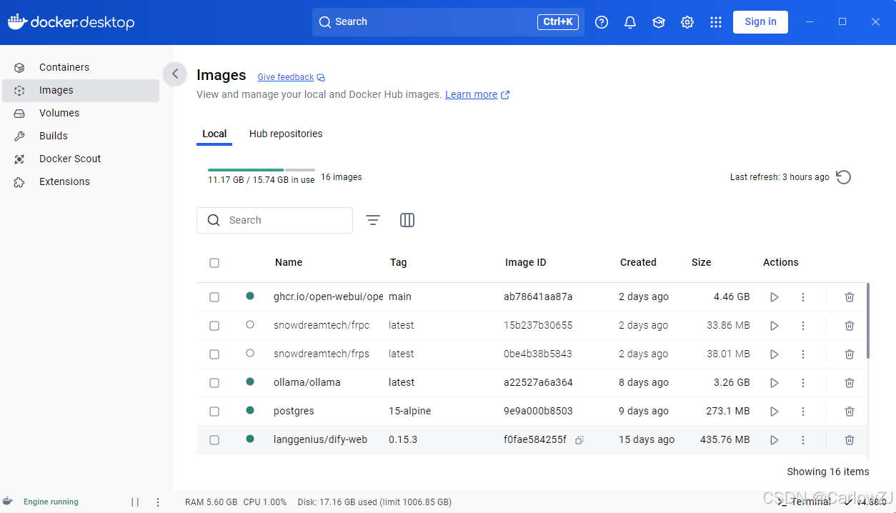Toggle the select-all images checkbox
This screenshot has height=513, width=896.
tap(214, 263)
